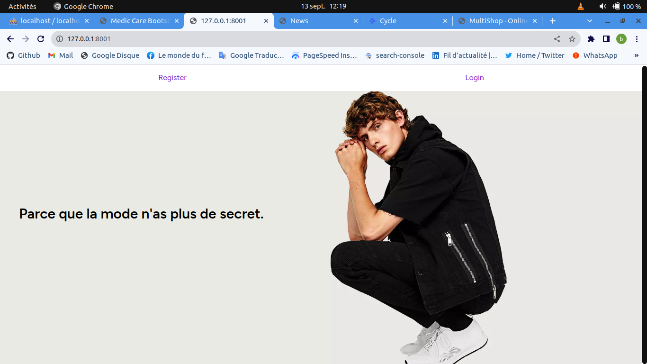Open the Github bookmark
647x364 pixels.
(x=24, y=55)
